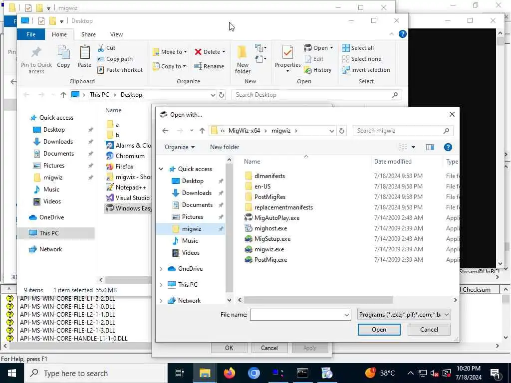
Task: Click the Cut scissors icon
Action: pos(101,48)
